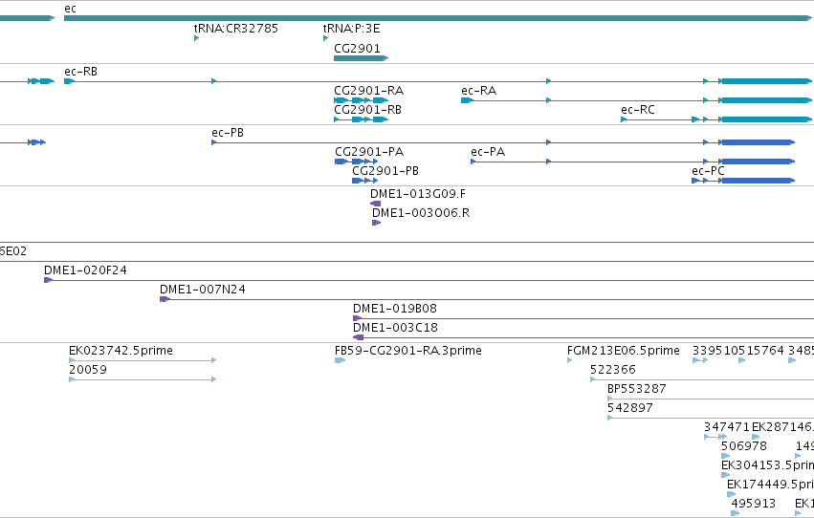Click the EK174449.5prime EST marker

(x=731, y=494)
